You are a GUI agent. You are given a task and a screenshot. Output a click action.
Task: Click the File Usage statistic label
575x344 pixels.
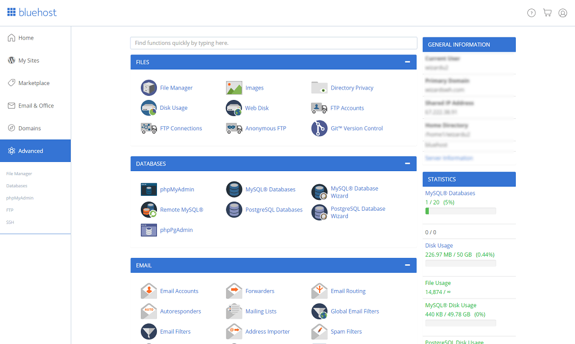click(x=438, y=283)
